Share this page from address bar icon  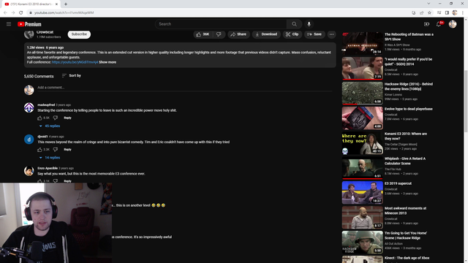[x=421, y=13]
